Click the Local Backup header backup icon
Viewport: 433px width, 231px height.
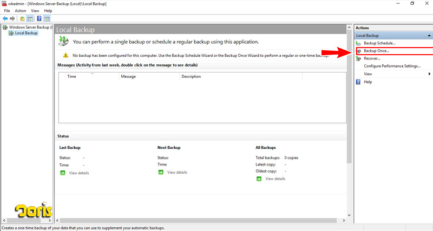[x=63, y=42]
